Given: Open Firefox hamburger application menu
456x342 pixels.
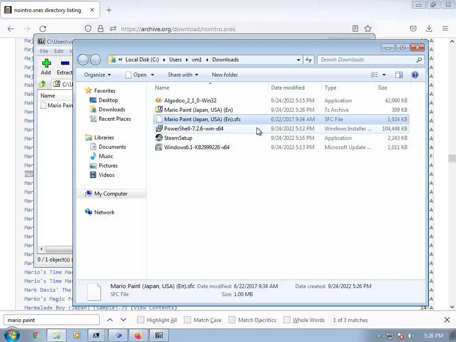Looking at the screenshot, I should (445, 28).
